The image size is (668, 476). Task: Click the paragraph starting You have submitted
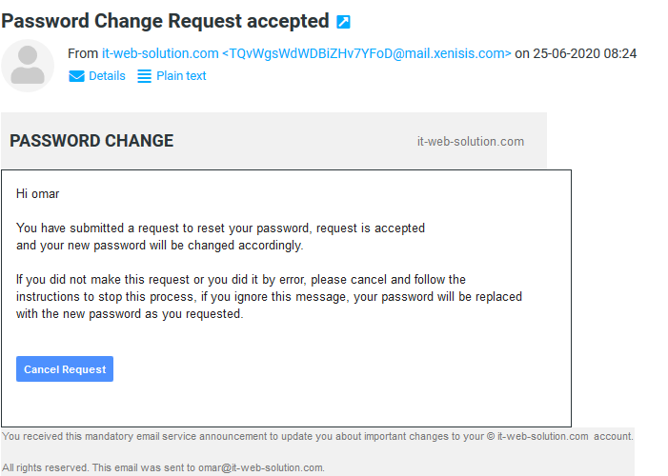220,237
